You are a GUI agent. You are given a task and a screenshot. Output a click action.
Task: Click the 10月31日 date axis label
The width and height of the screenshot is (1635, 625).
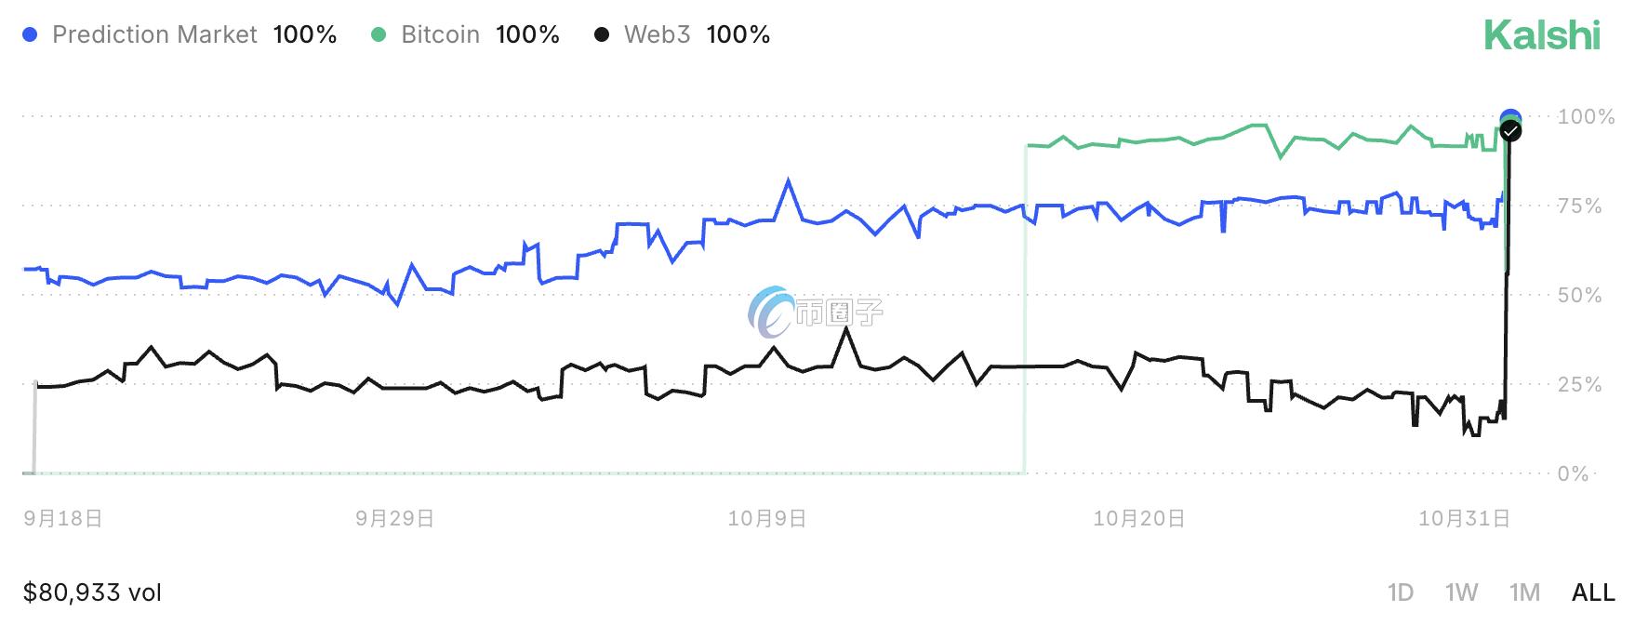pyautogui.click(x=1464, y=518)
